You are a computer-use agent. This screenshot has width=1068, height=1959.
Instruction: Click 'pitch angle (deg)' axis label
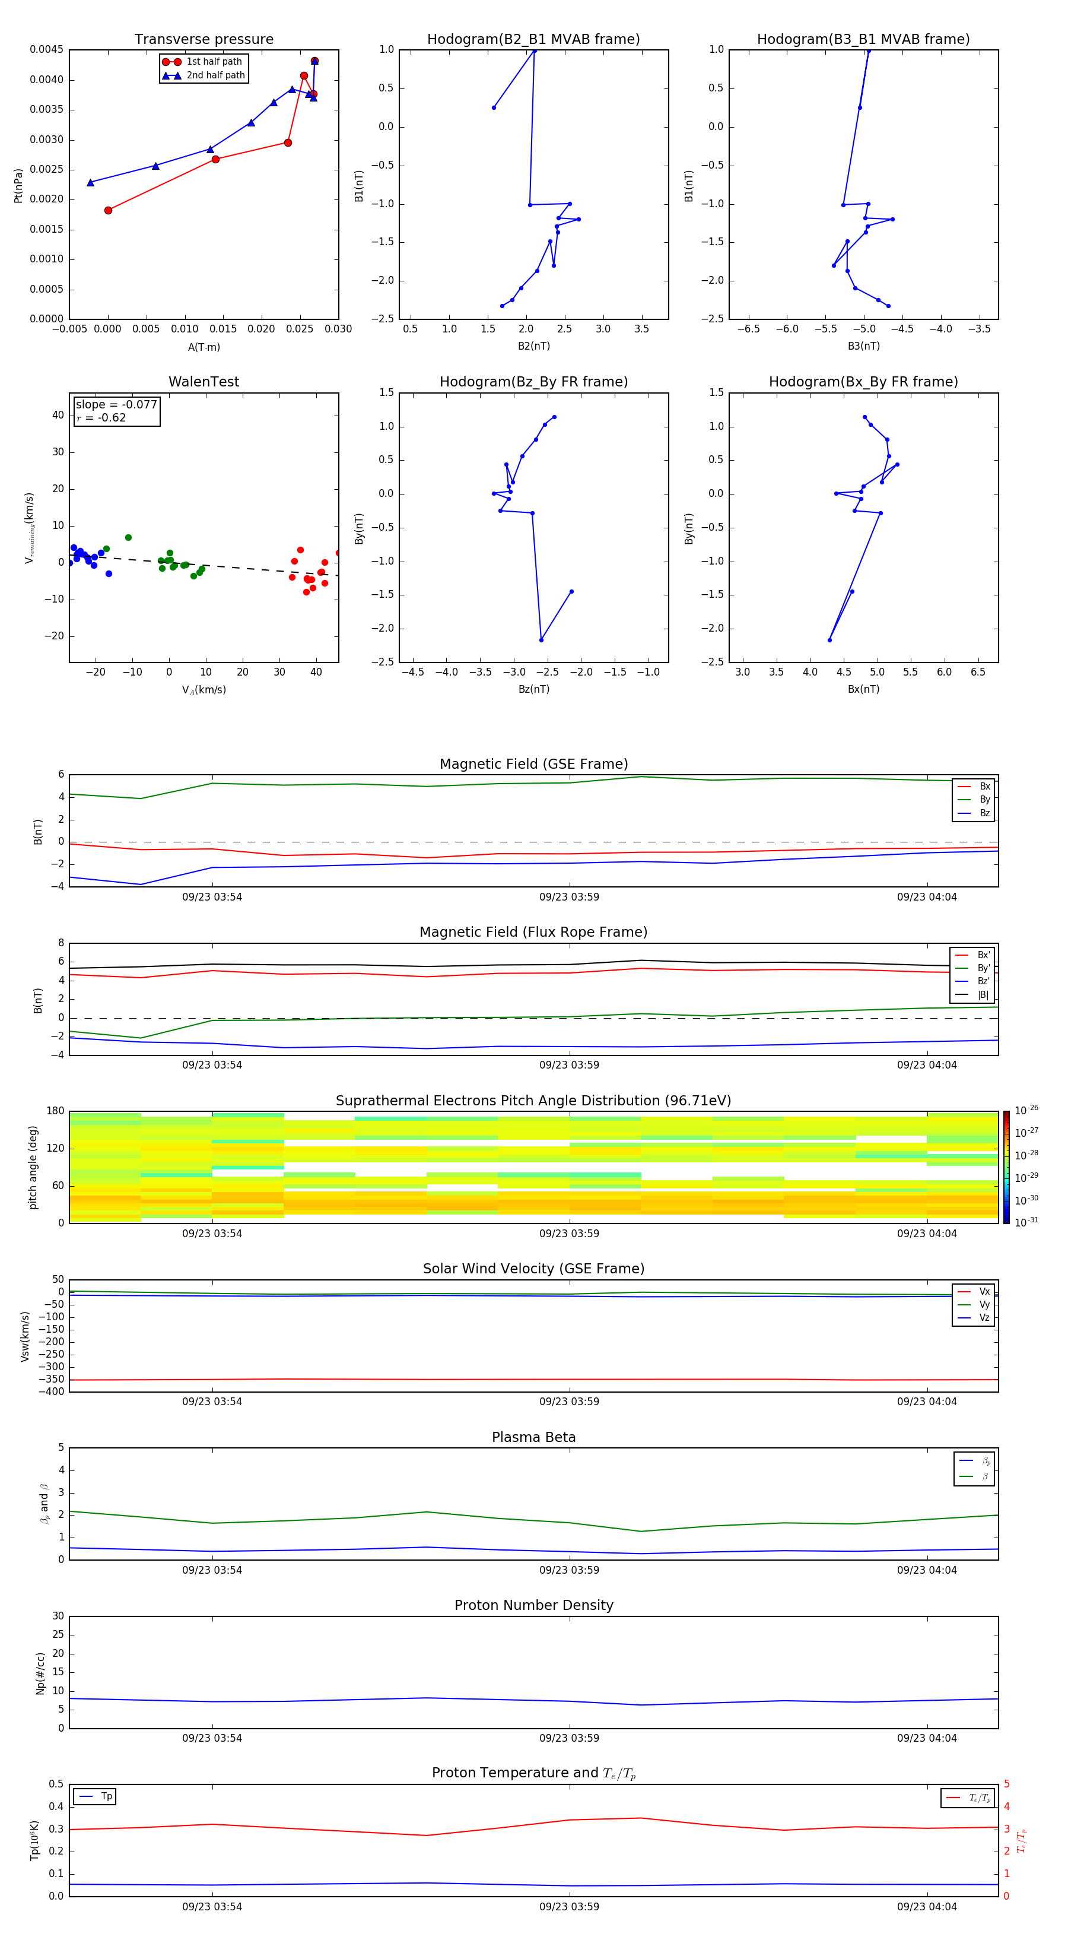coord(33,1167)
